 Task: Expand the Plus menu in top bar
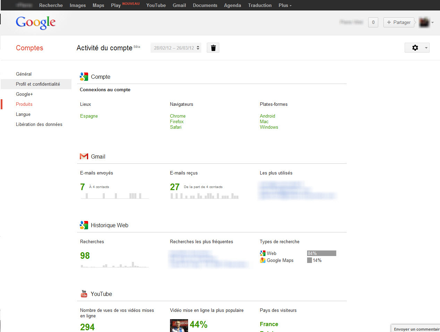[x=285, y=5]
